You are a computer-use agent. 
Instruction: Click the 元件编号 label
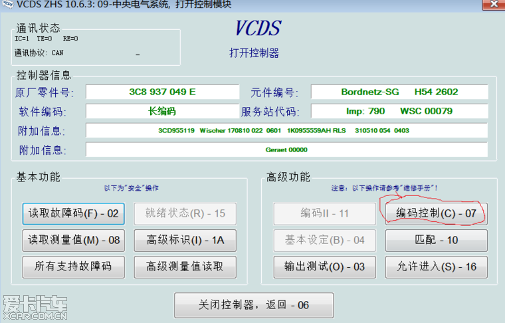pyautogui.click(x=274, y=93)
